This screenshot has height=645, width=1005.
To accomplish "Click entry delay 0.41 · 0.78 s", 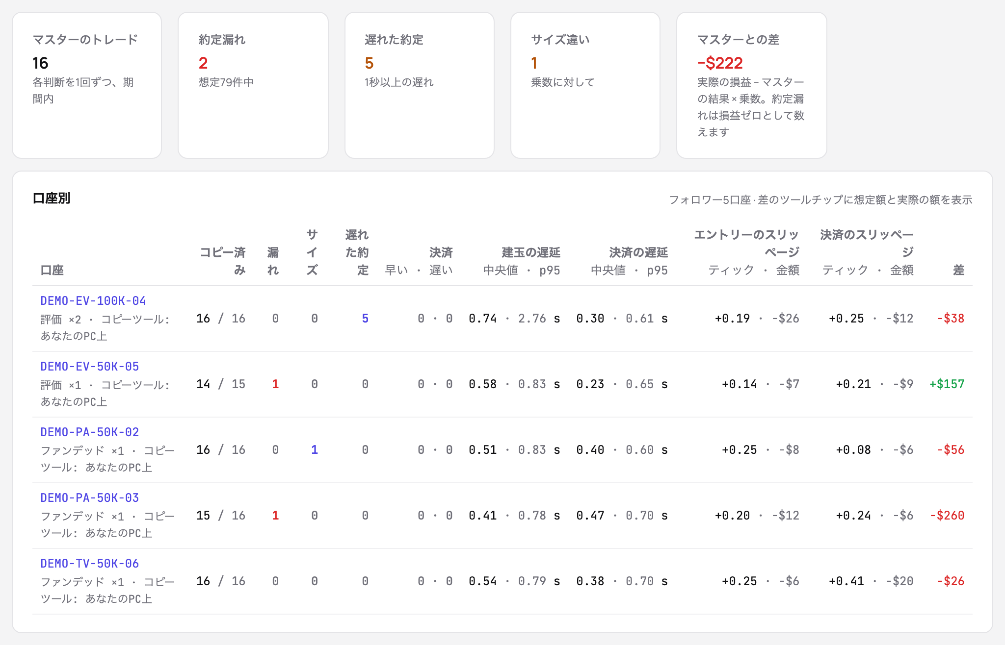I will coord(514,516).
